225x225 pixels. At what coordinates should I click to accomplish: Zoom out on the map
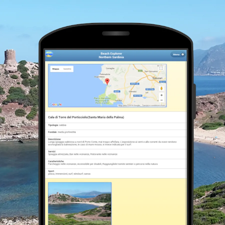pyautogui.click(x=161, y=100)
